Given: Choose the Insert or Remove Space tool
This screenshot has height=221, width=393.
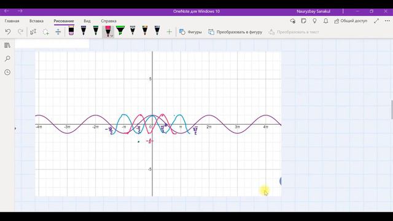Looking at the screenshot, I should (58, 32).
